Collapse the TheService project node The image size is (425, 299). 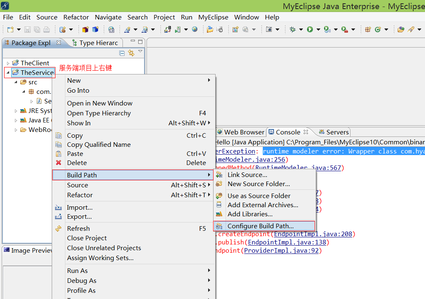pyautogui.click(x=8, y=73)
